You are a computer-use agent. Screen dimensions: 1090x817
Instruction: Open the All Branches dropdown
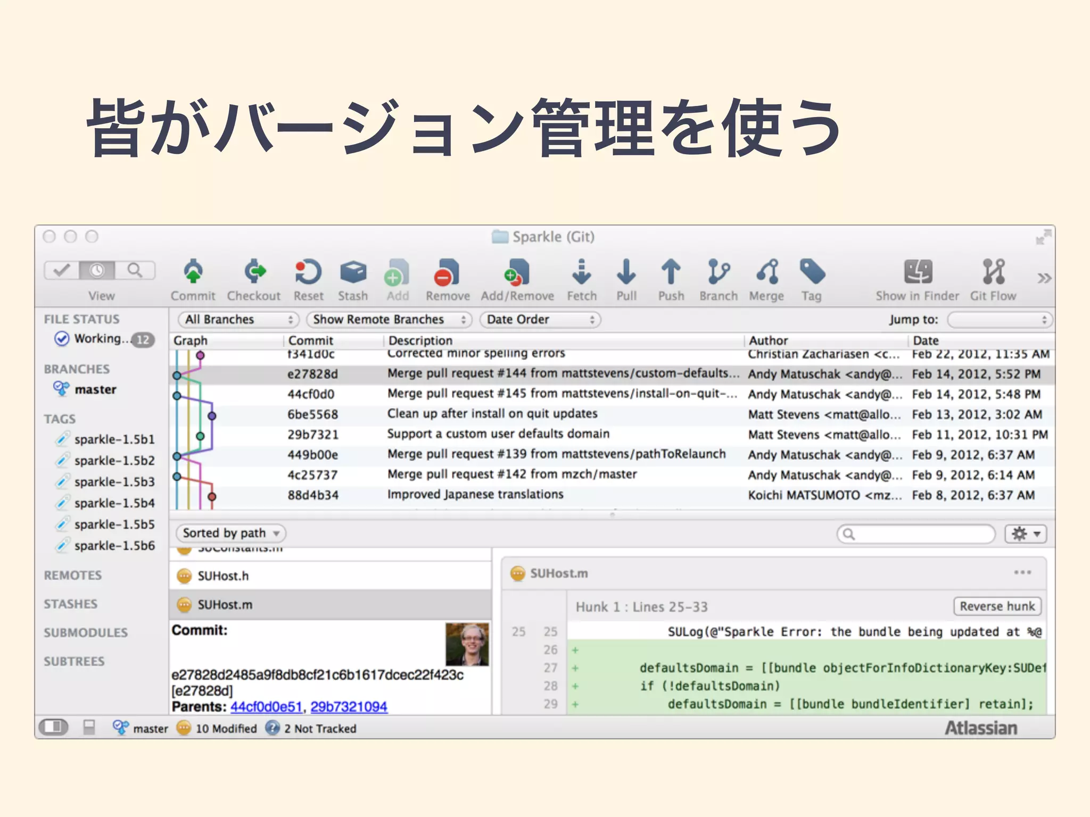[238, 320]
